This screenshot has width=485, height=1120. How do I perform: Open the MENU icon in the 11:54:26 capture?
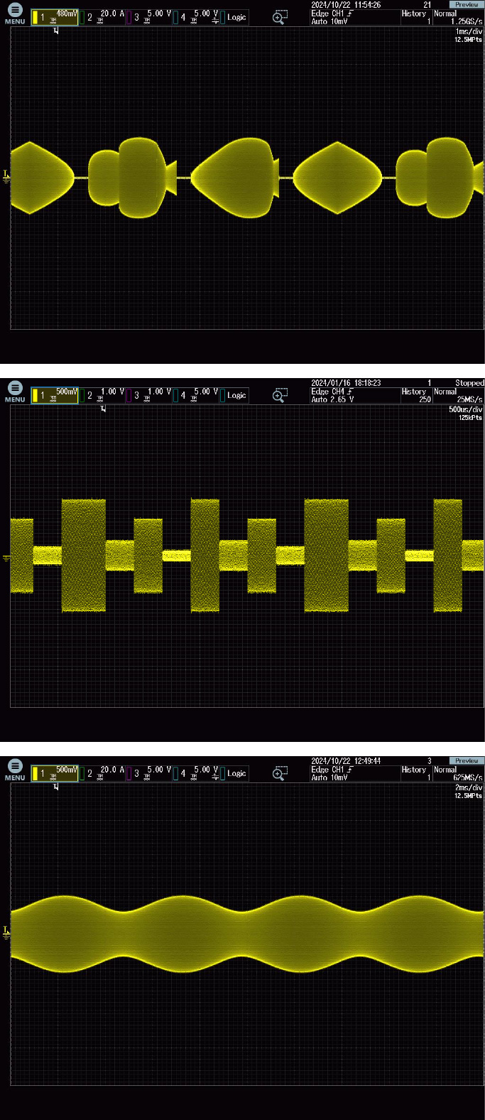coord(15,14)
